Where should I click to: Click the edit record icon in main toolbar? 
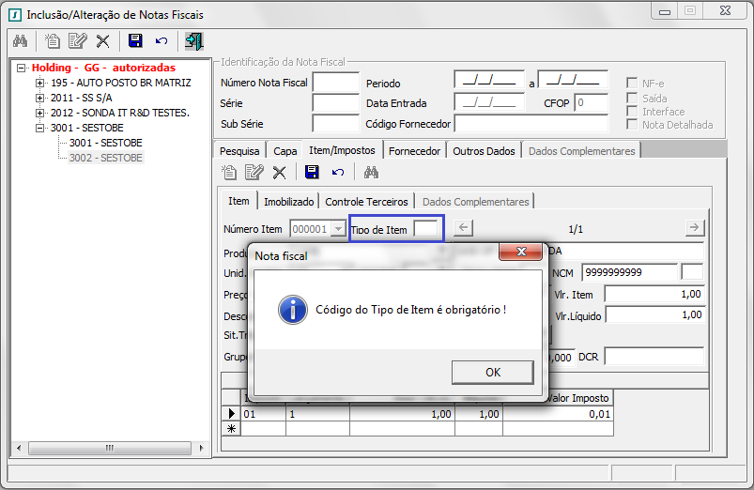[77, 41]
